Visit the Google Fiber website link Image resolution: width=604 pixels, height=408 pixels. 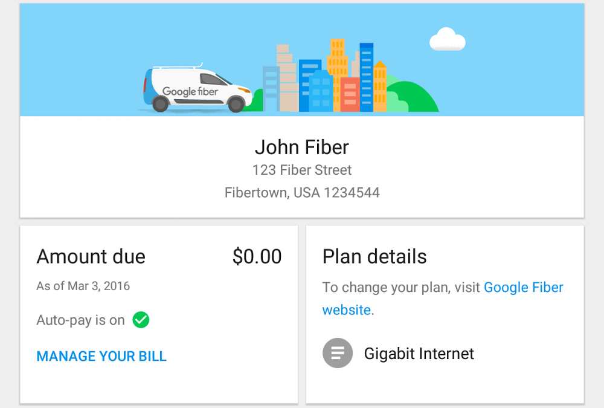pyautogui.click(x=523, y=287)
